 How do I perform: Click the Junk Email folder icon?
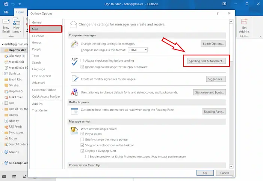pos(6,97)
